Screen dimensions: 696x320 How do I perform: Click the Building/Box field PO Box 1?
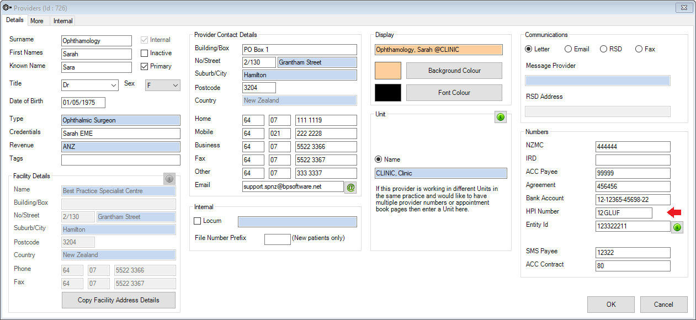[x=300, y=50]
